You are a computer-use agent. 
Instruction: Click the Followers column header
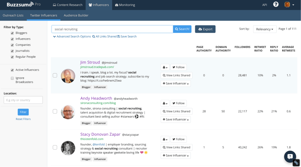243,47
